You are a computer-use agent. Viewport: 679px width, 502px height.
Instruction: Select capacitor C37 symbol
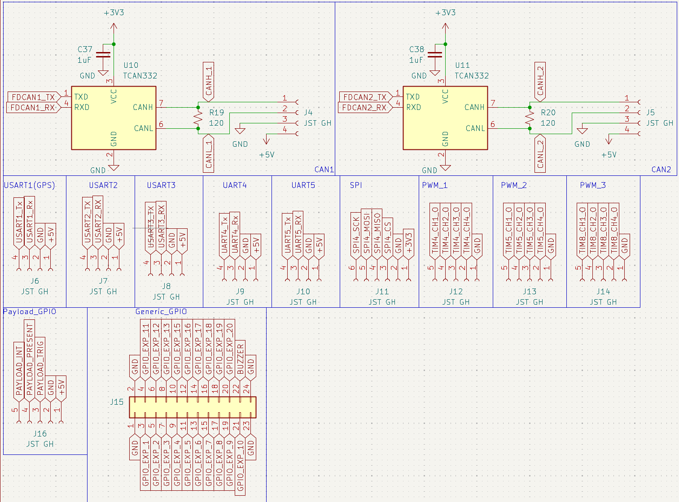[103, 55]
